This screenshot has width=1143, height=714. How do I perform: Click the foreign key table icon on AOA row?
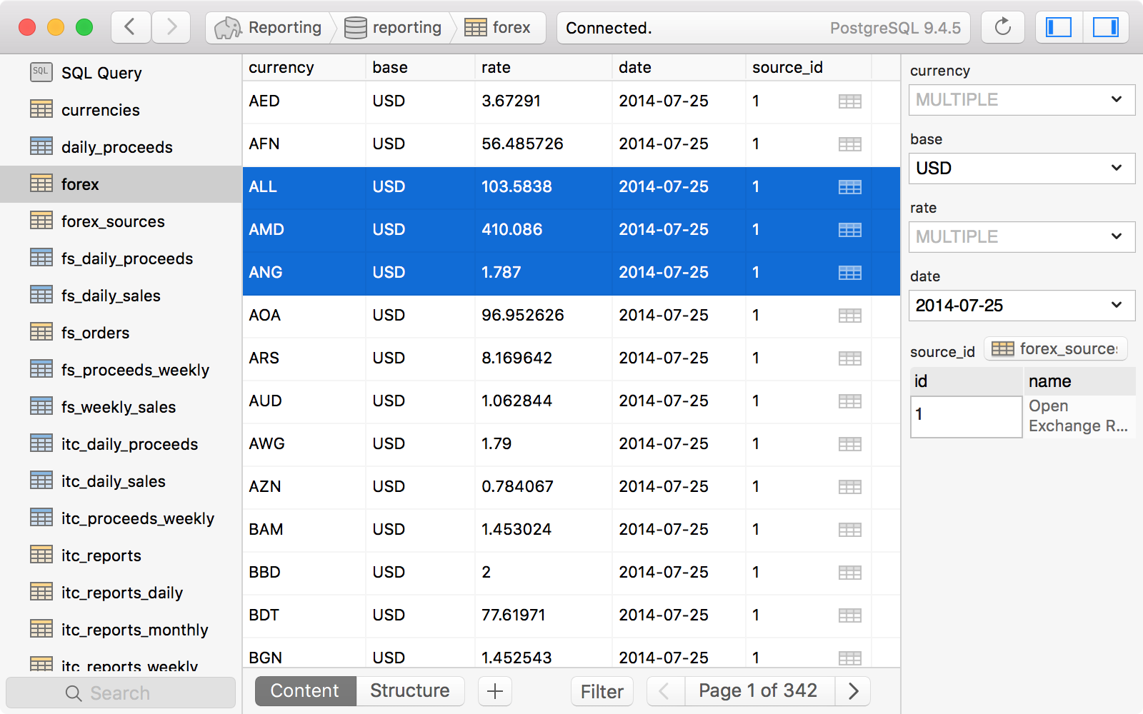[x=850, y=316]
